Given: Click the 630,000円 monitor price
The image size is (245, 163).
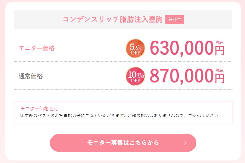Looking at the screenshot, I should click(x=181, y=48).
